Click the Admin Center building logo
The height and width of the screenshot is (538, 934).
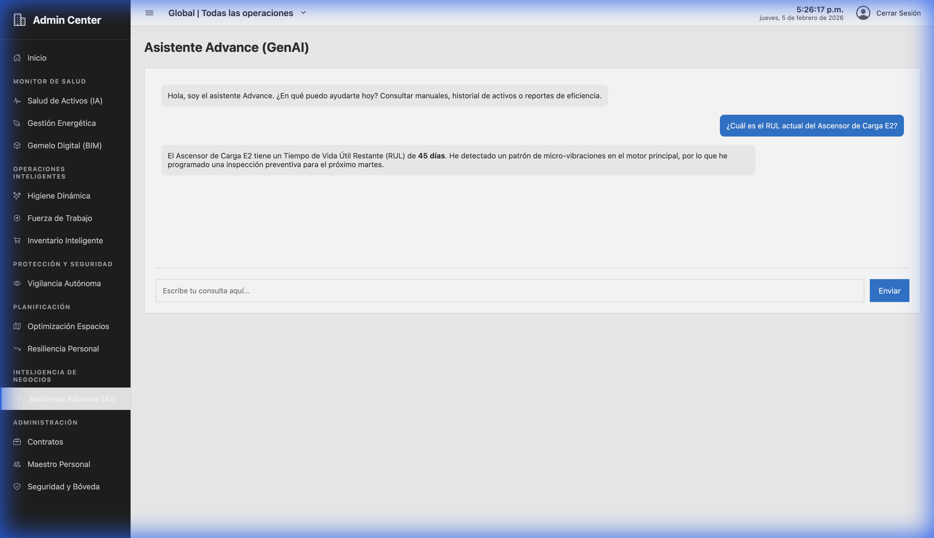pyautogui.click(x=19, y=20)
